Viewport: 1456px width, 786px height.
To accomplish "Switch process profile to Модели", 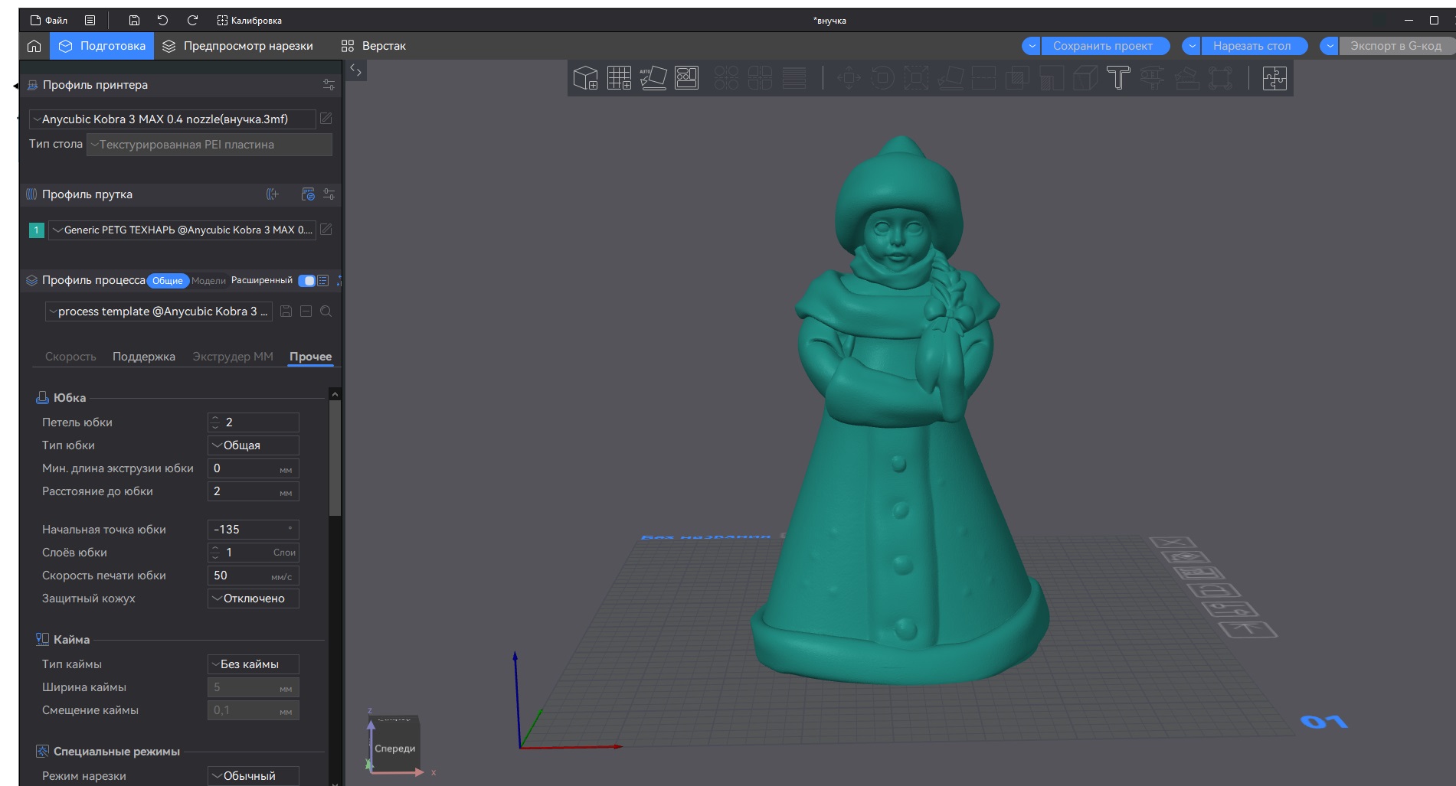I will tap(208, 281).
